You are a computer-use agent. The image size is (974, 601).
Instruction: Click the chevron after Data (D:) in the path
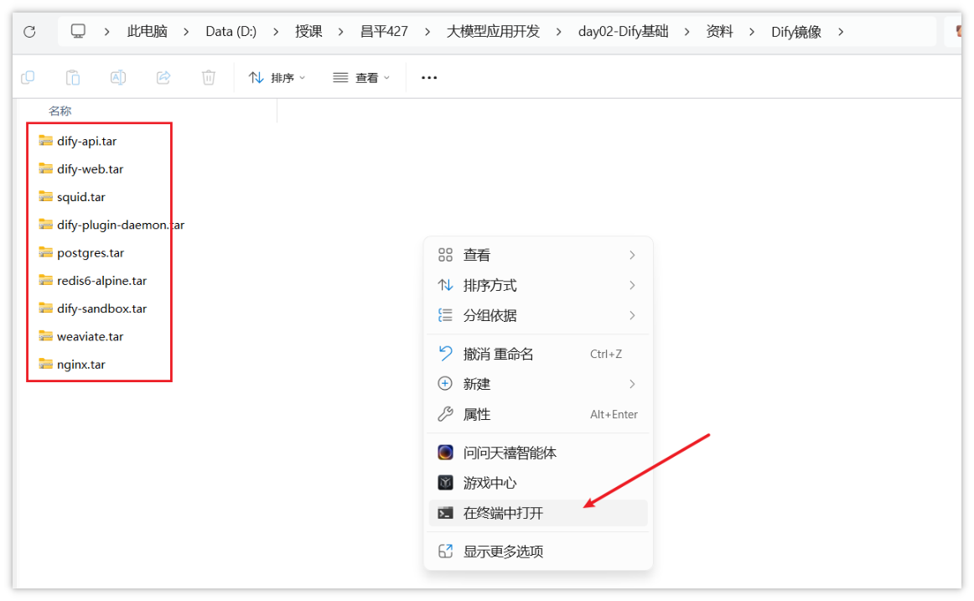[276, 32]
